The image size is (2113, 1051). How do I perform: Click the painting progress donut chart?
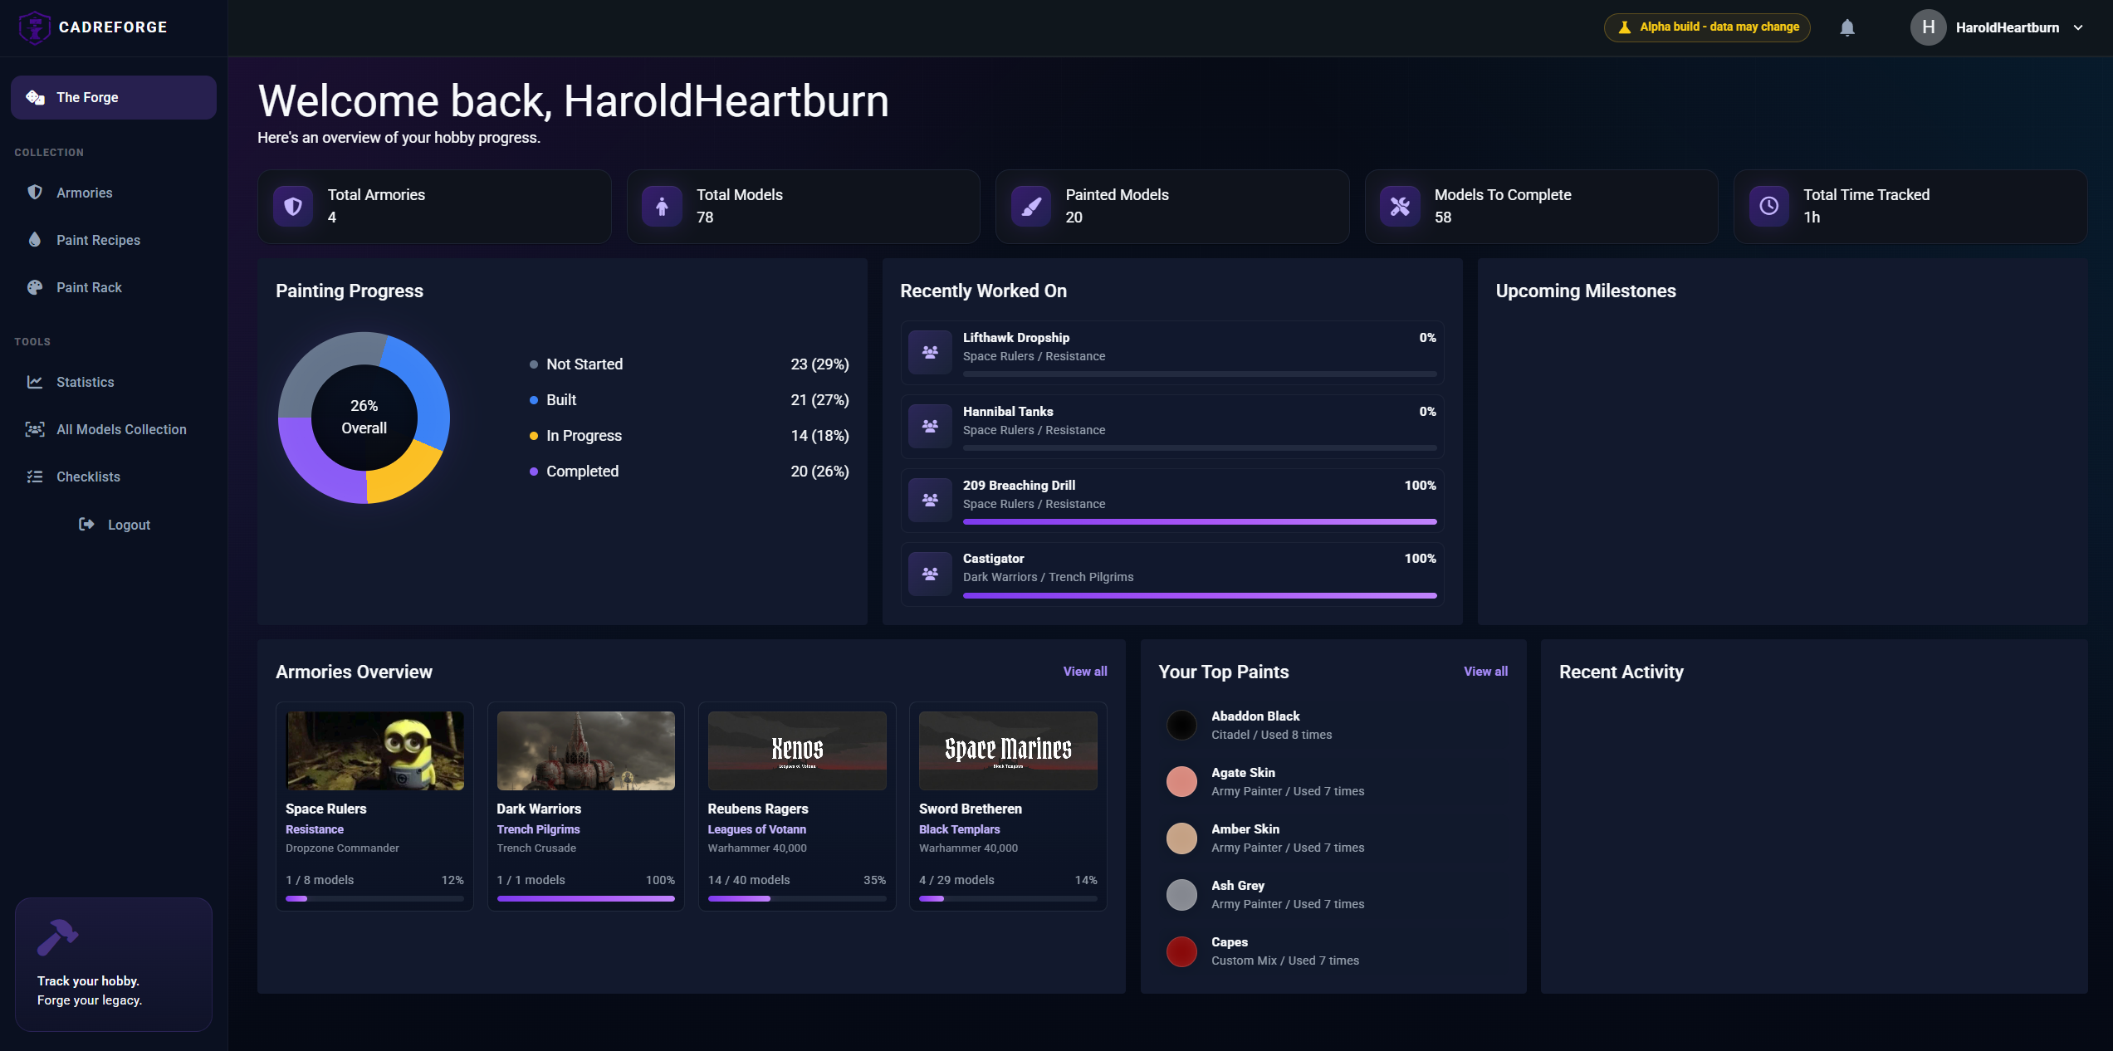[364, 418]
